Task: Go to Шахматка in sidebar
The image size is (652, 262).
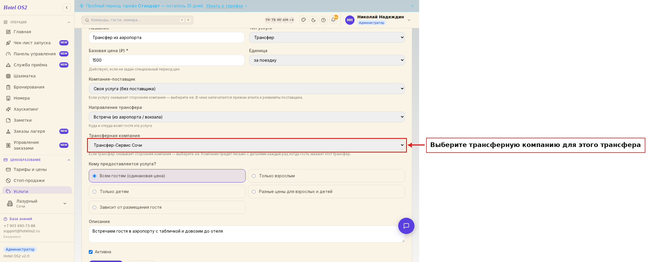Action: (37, 76)
